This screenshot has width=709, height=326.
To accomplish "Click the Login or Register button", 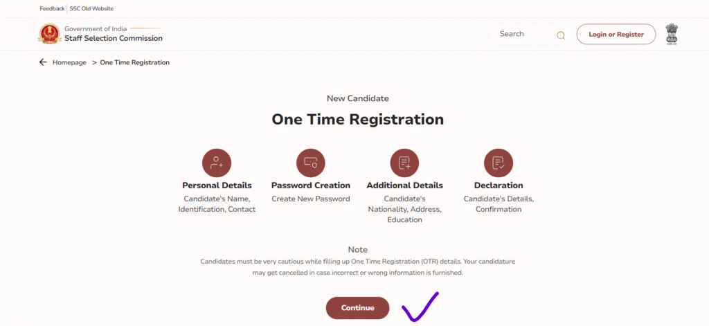I will (x=616, y=35).
